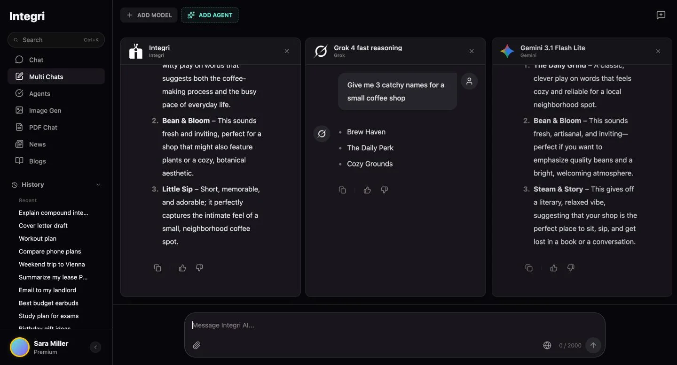Copy the Integri panel response
Image resolution: width=677 pixels, height=365 pixels.
(157, 268)
